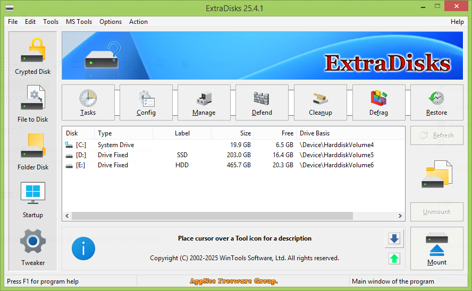Click the WinTools Software copyright text
Screen dimensions: 472x291
point(245,258)
